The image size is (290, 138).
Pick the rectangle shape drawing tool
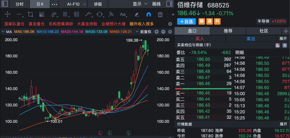(30, 14)
